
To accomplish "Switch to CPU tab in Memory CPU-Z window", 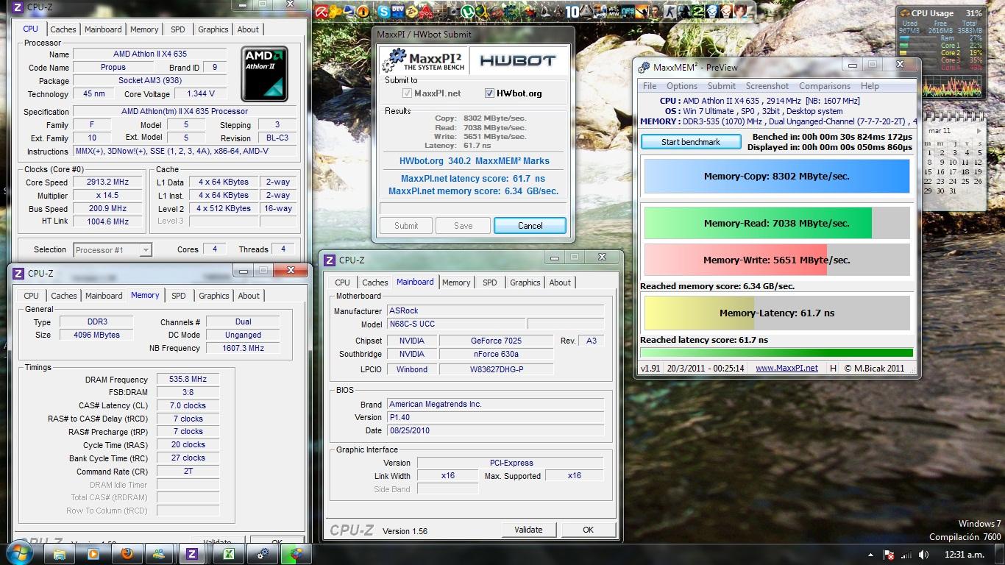I will (32, 296).
